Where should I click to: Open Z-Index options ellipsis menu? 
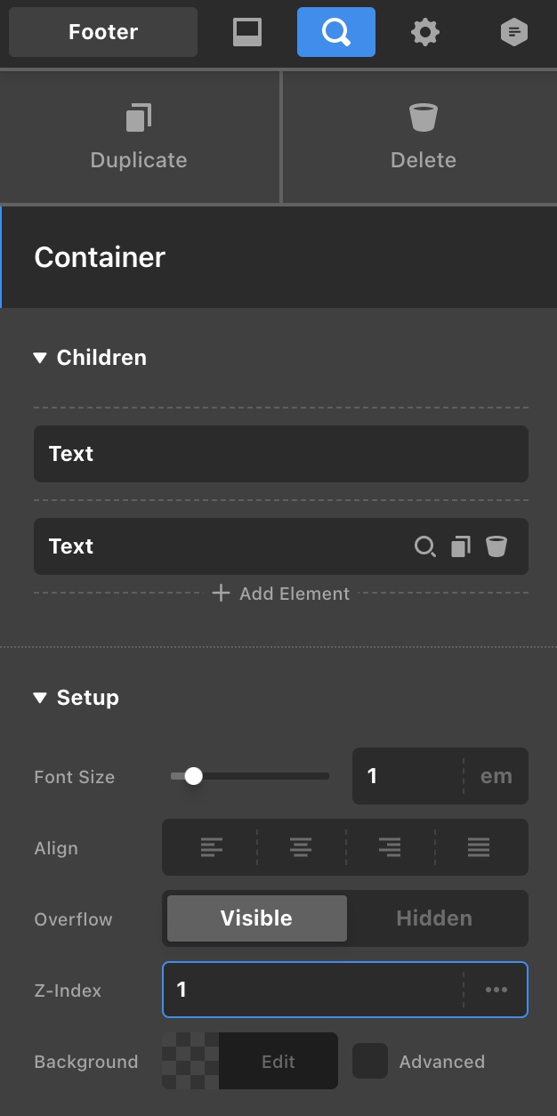click(x=496, y=990)
